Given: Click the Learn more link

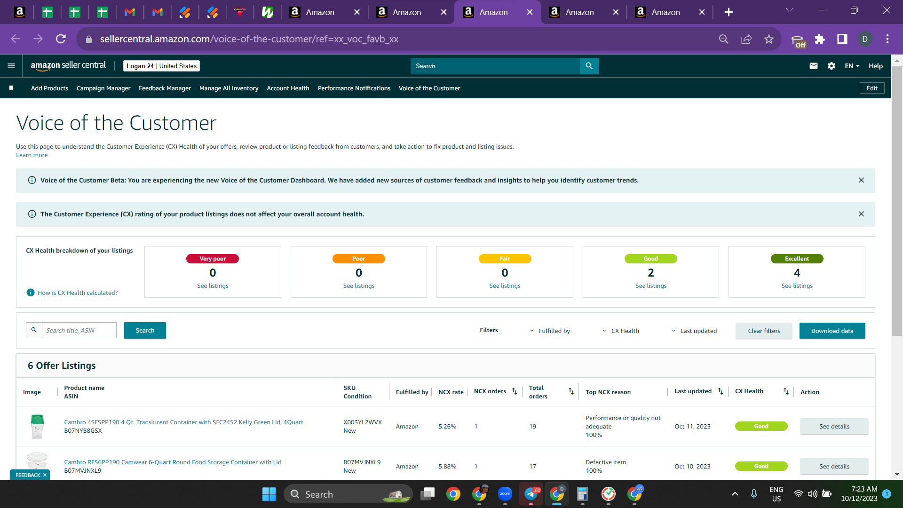Looking at the screenshot, I should point(32,155).
